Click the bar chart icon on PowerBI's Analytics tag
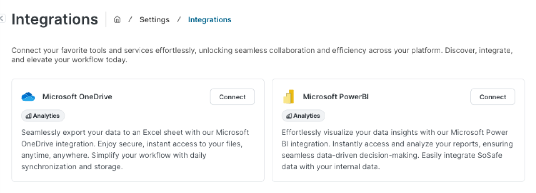 (289, 116)
